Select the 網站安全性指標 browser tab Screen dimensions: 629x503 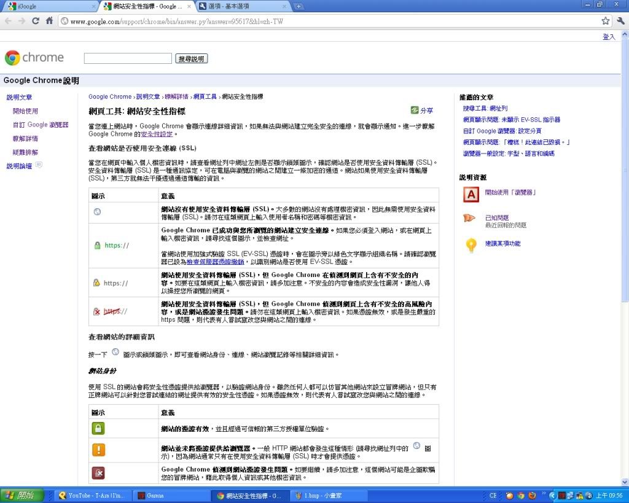click(x=147, y=6)
